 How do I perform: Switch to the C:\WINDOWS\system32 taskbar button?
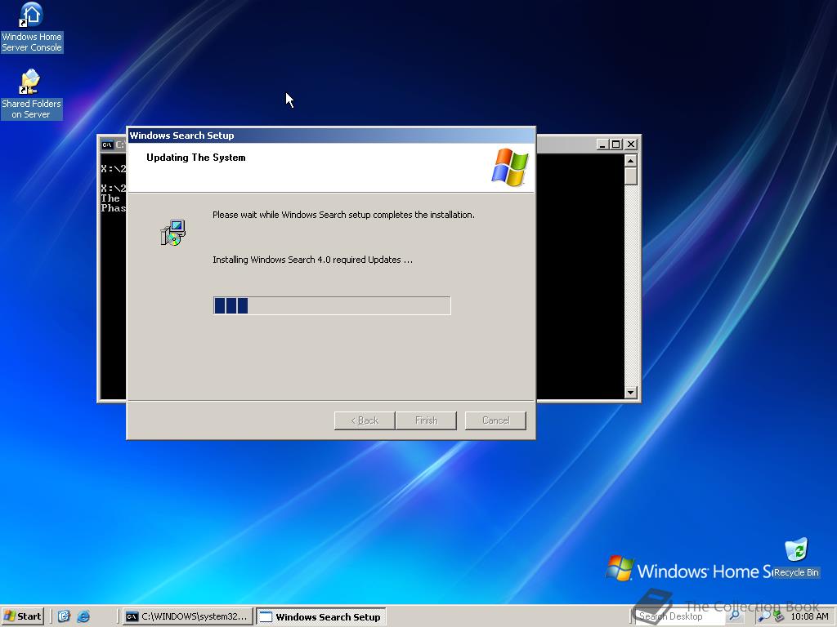point(187,616)
